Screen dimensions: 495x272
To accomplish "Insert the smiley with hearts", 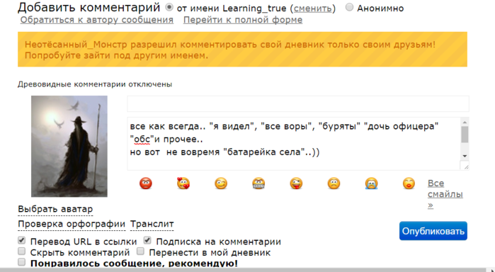I will [x=183, y=183].
